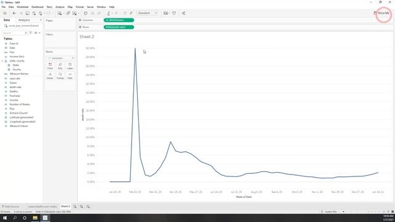Click the Sort Descending icon

pyautogui.click(x=99, y=13)
